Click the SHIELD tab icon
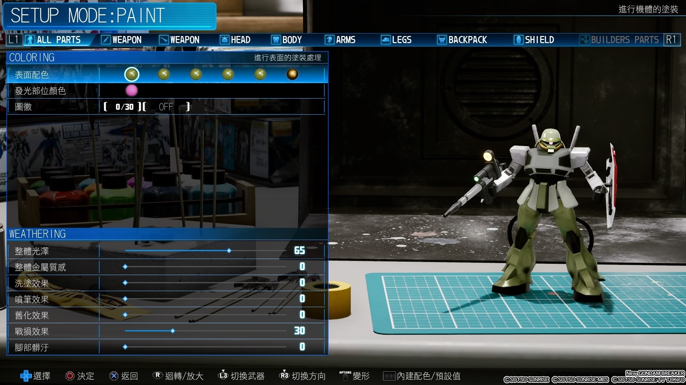 coord(518,40)
